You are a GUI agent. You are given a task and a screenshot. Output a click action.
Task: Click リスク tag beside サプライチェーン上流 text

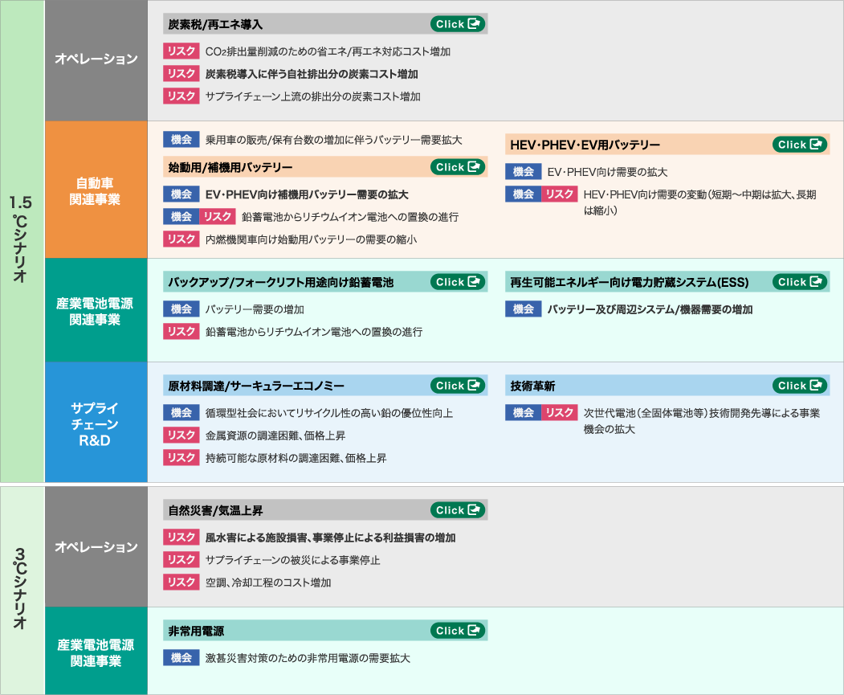click(181, 96)
